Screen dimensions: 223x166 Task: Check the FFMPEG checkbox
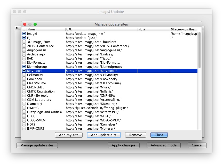click(x=24, y=108)
